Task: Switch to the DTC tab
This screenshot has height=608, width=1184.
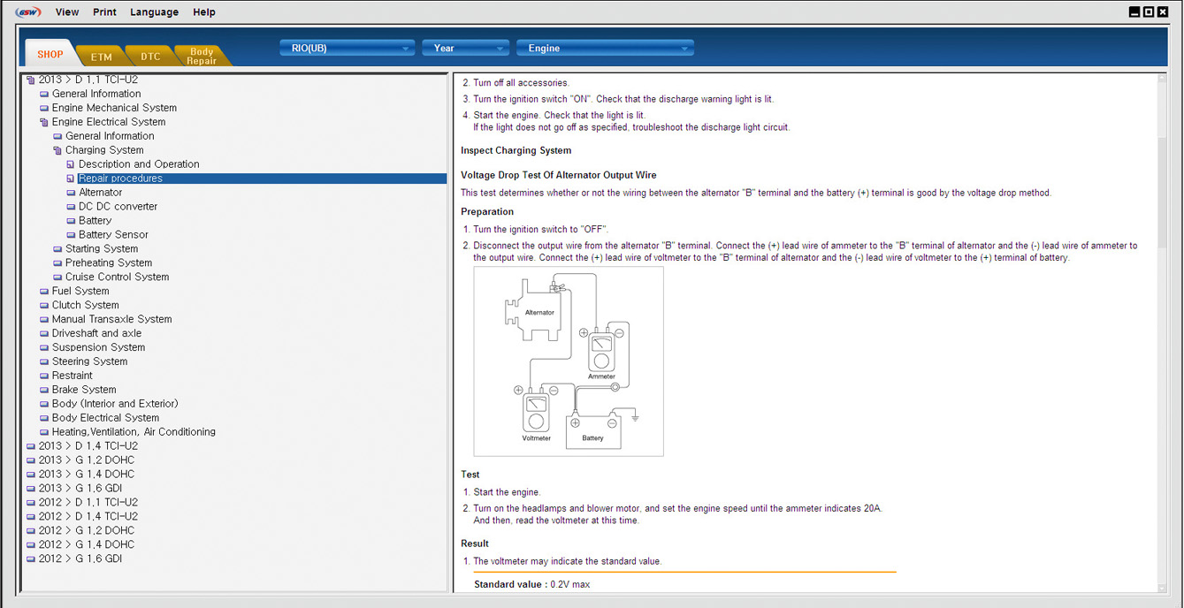Action: coord(150,57)
